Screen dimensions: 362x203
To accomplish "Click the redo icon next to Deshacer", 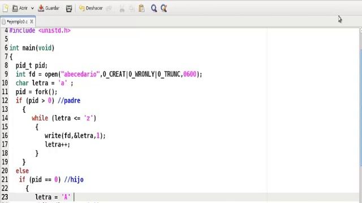I will point(109,8).
